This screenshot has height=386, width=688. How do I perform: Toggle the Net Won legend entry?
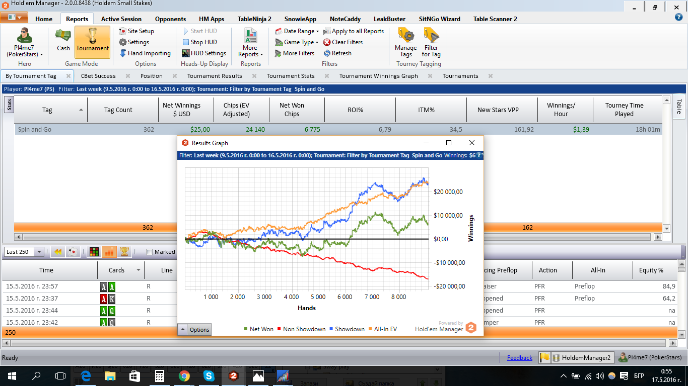259,329
